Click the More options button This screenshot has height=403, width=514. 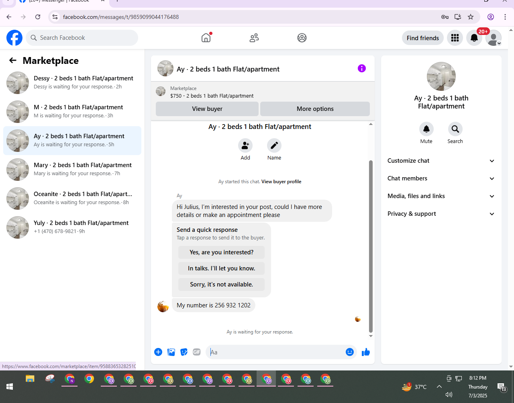(315, 109)
